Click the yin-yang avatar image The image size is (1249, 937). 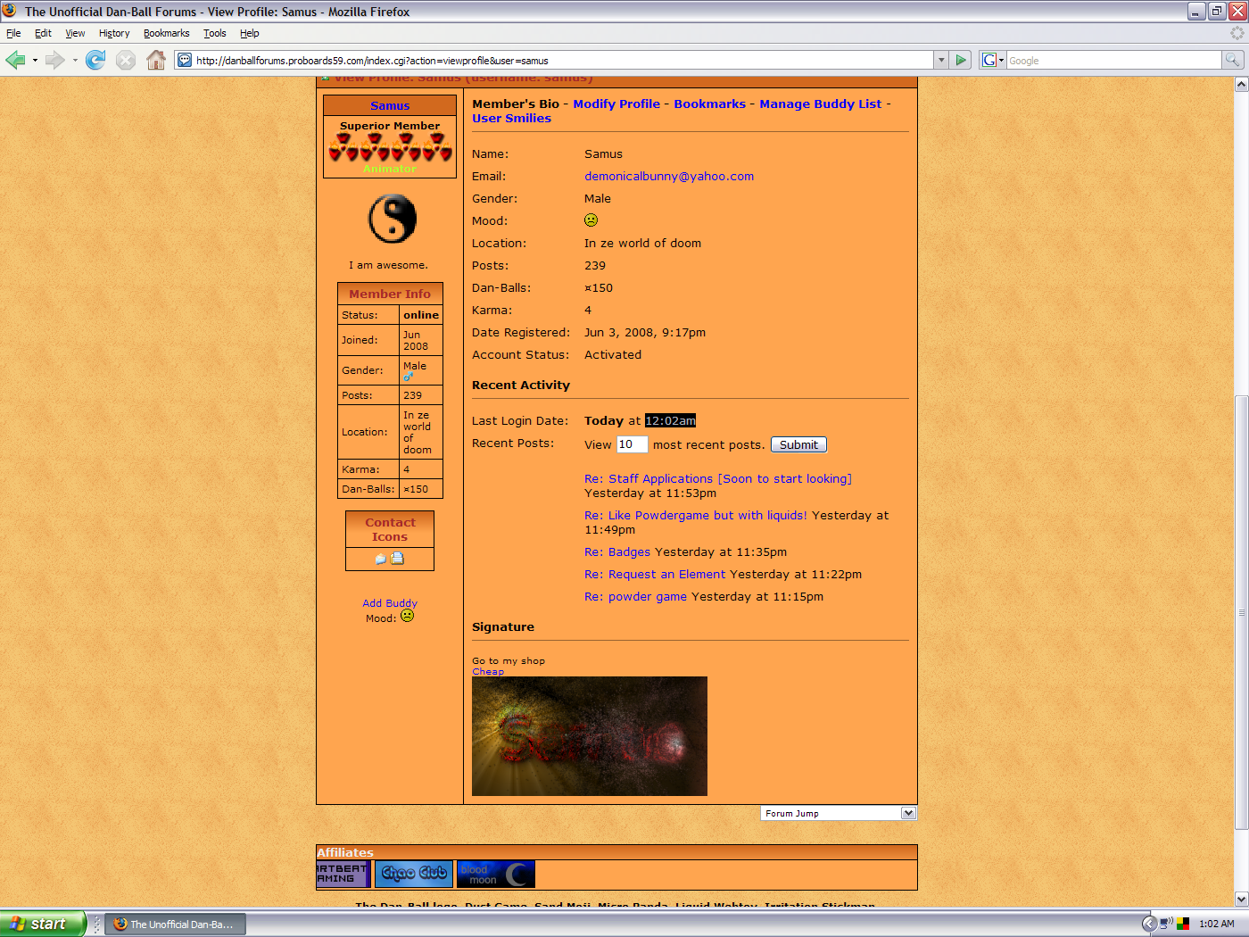(x=393, y=219)
